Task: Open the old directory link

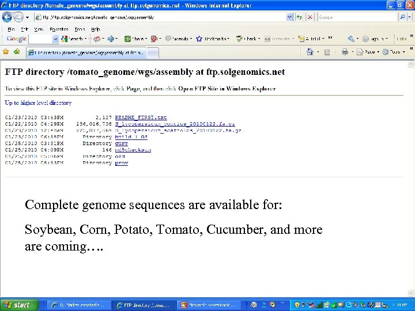Action: 120,156
